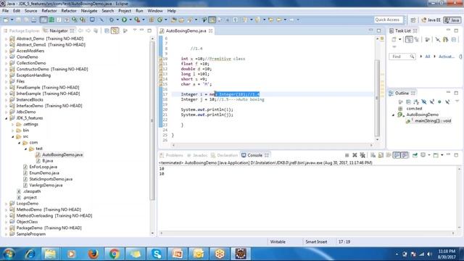Screen dimensions: 464x261
Task: Toggle Word Wrap in Console toolbar
Action: 389,155
